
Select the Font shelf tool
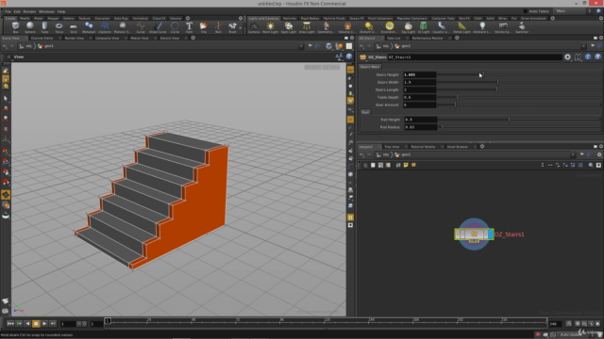click(189, 27)
